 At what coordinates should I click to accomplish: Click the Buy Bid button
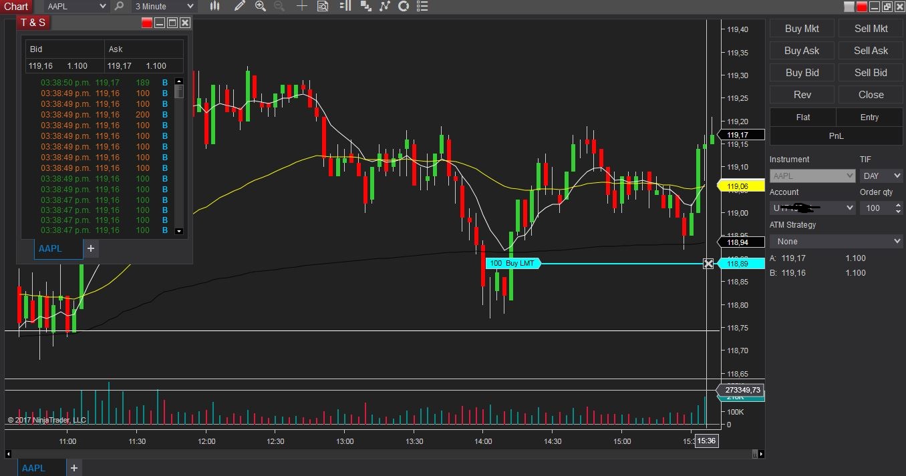tap(802, 73)
